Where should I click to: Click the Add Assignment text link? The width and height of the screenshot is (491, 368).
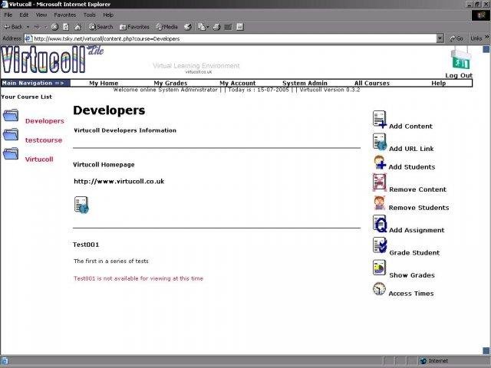417,230
